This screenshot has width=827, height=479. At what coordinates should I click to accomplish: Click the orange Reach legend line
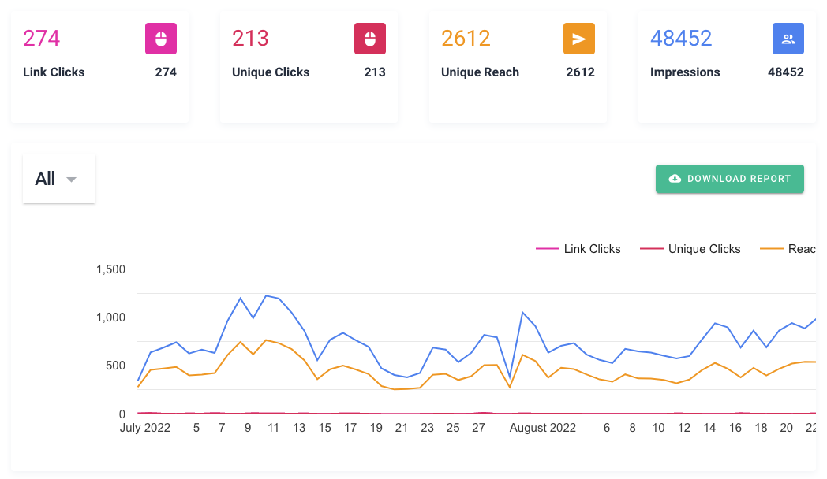[771, 248]
